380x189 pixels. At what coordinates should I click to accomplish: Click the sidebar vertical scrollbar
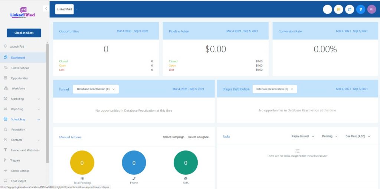pyautogui.click(x=47, y=103)
